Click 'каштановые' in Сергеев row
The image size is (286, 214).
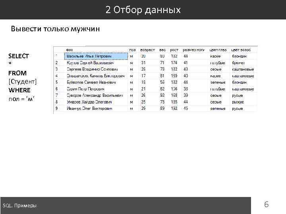tap(243, 69)
